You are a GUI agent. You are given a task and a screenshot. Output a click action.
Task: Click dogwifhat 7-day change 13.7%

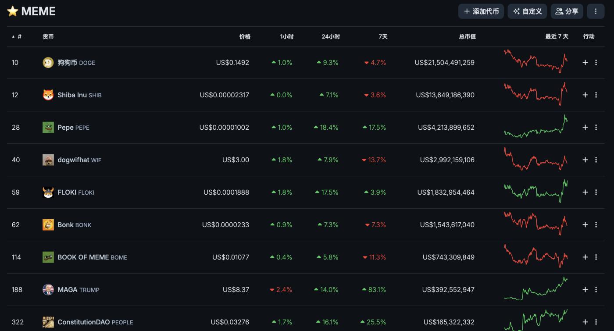(375, 160)
